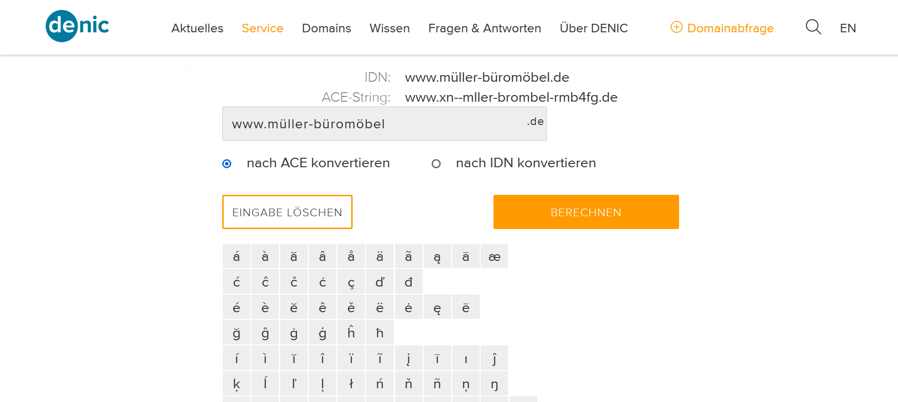Click the domain name input field
Image resolution: width=898 pixels, height=402 pixels.
pos(371,124)
